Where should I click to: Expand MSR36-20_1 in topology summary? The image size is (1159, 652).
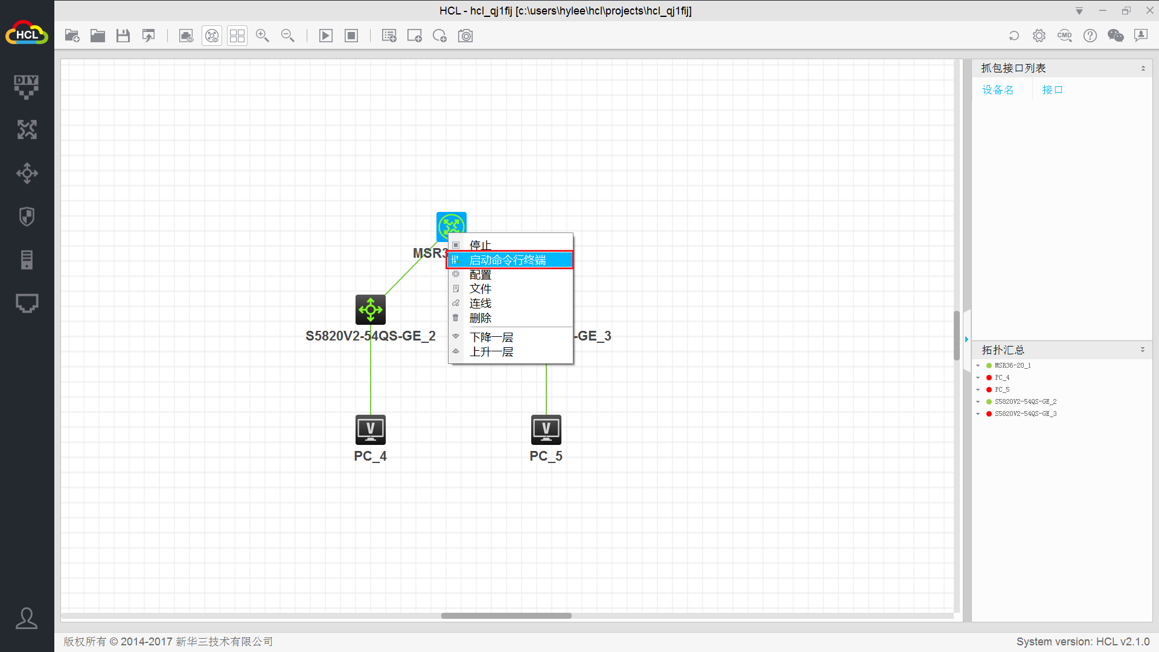(x=978, y=366)
